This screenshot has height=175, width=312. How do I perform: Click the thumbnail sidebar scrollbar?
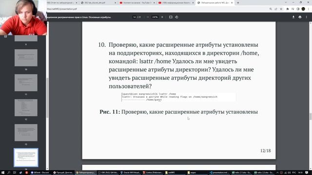point(47,98)
